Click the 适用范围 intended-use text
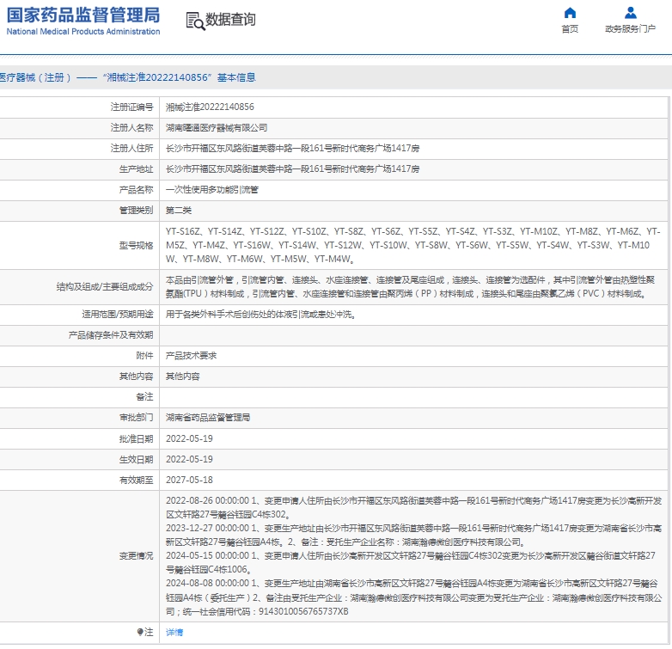The image size is (672, 649). point(260,315)
